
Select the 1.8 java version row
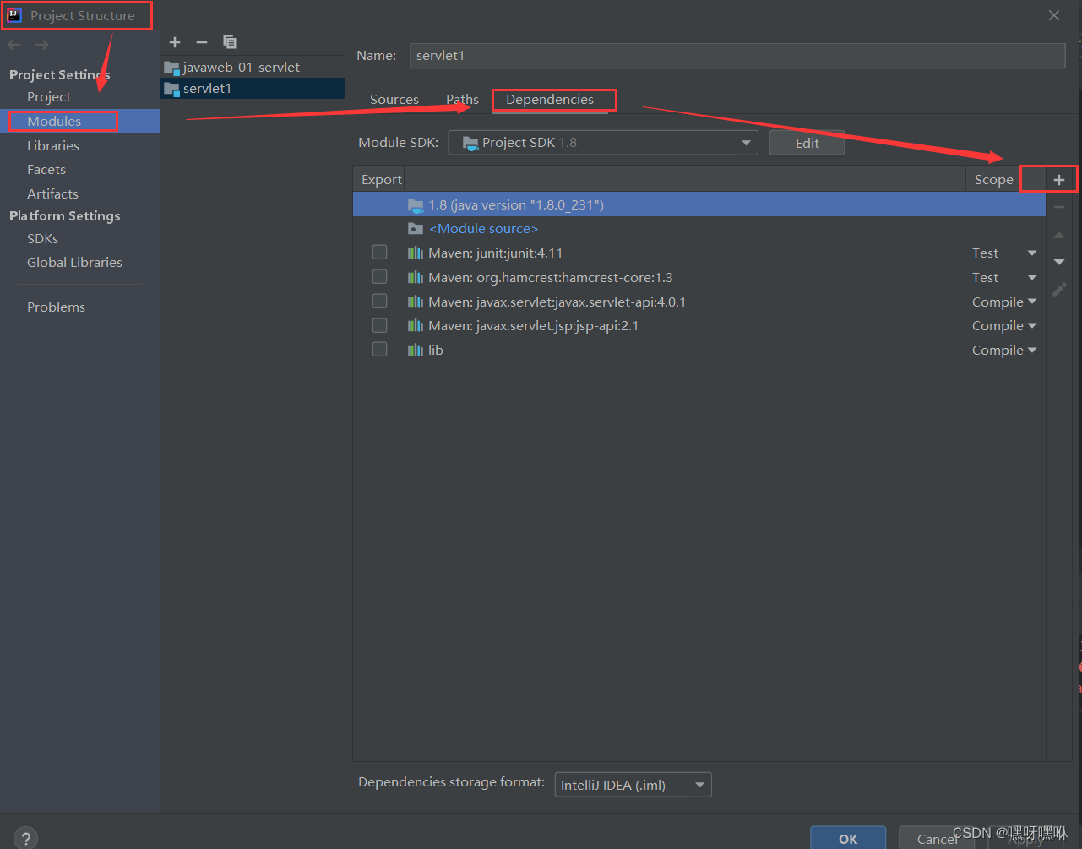tap(699, 204)
